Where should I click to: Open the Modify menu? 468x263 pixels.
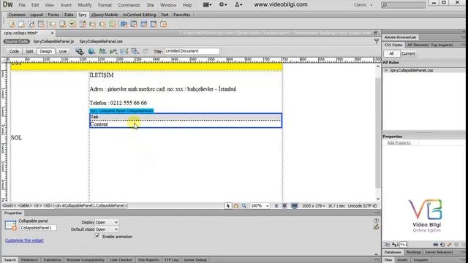85,5
